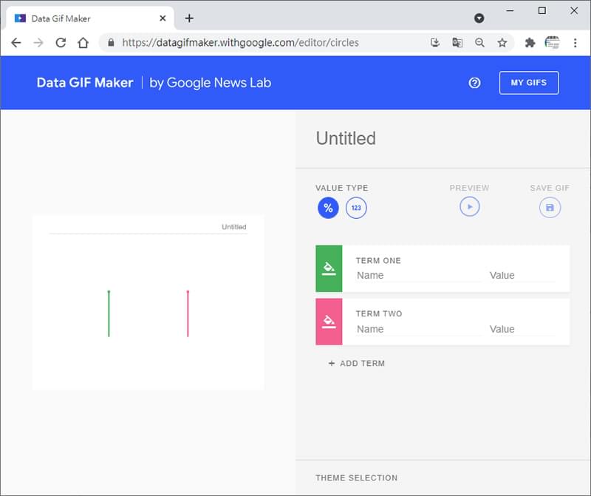This screenshot has height=496, width=591.
Task: Click the Save GIF disk icon
Action: [550, 208]
